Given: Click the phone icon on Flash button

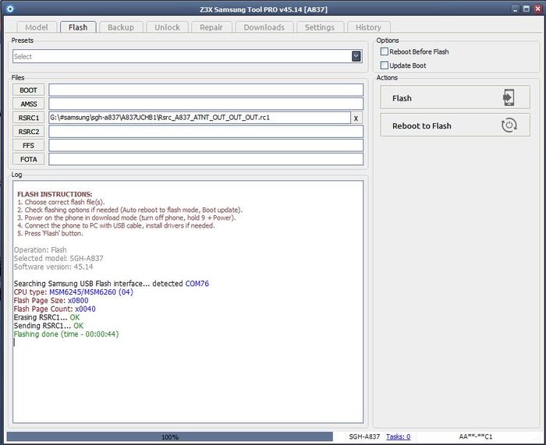Looking at the screenshot, I should click(509, 97).
